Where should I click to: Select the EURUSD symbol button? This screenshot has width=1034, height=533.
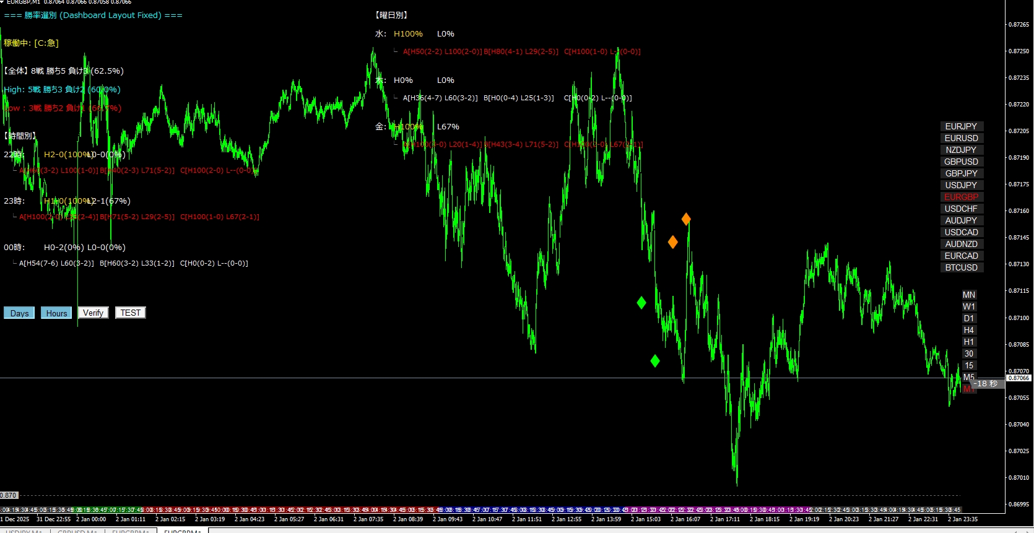tap(961, 138)
